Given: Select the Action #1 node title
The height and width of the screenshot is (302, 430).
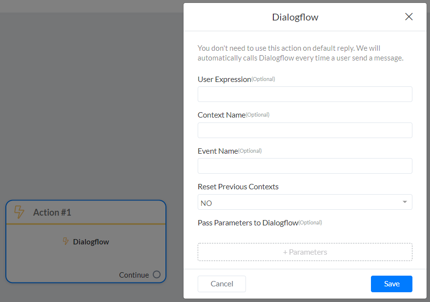Looking at the screenshot, I should coord(52,213).
